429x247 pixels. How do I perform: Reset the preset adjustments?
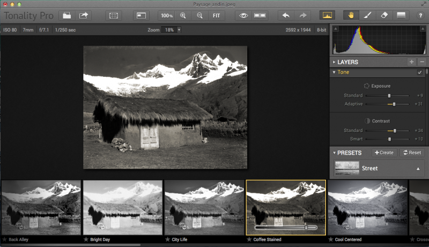(x=412, y=152)
